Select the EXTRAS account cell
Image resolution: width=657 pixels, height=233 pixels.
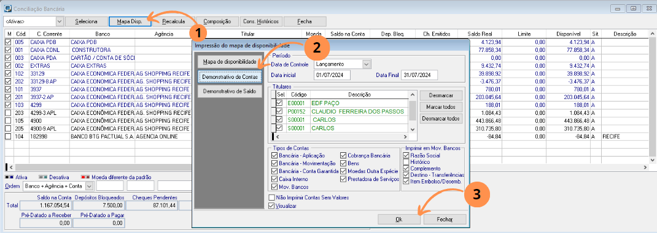pyautogui.click(x=50, y=66)
